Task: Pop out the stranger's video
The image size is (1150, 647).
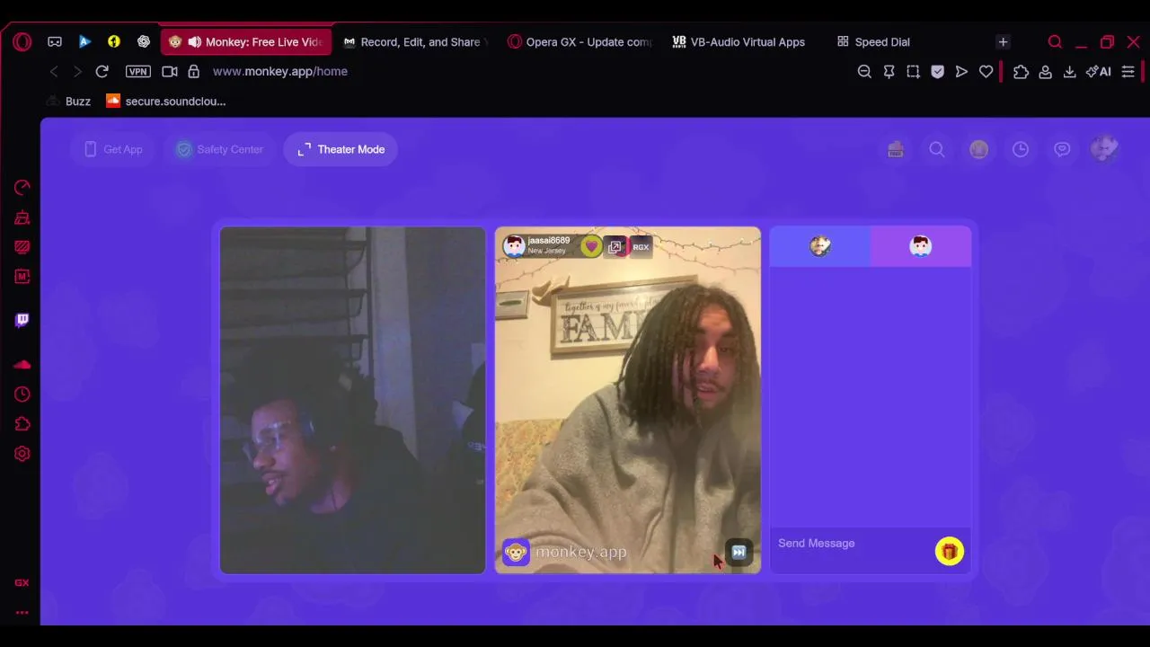Action: (x=615, y=246)
